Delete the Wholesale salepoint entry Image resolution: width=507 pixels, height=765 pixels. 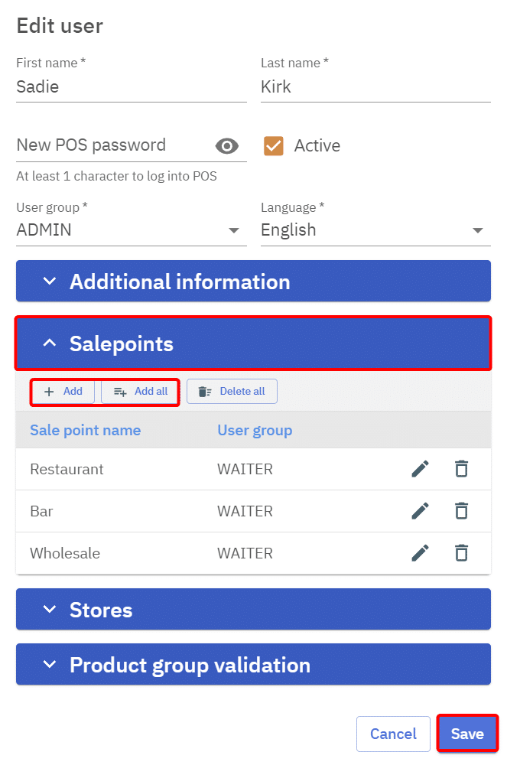[x=461, y=553]
